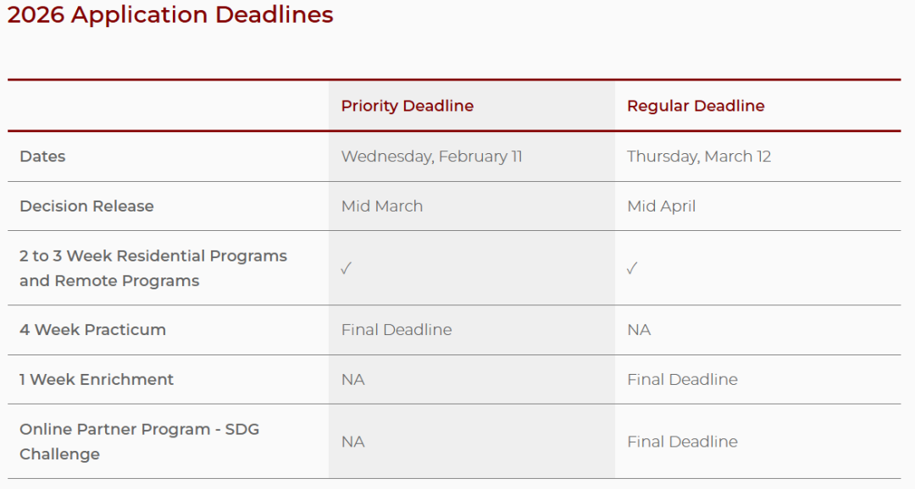Click the Dates row label
The height and width of the screenshot is (489, 915).
[42, 157]
